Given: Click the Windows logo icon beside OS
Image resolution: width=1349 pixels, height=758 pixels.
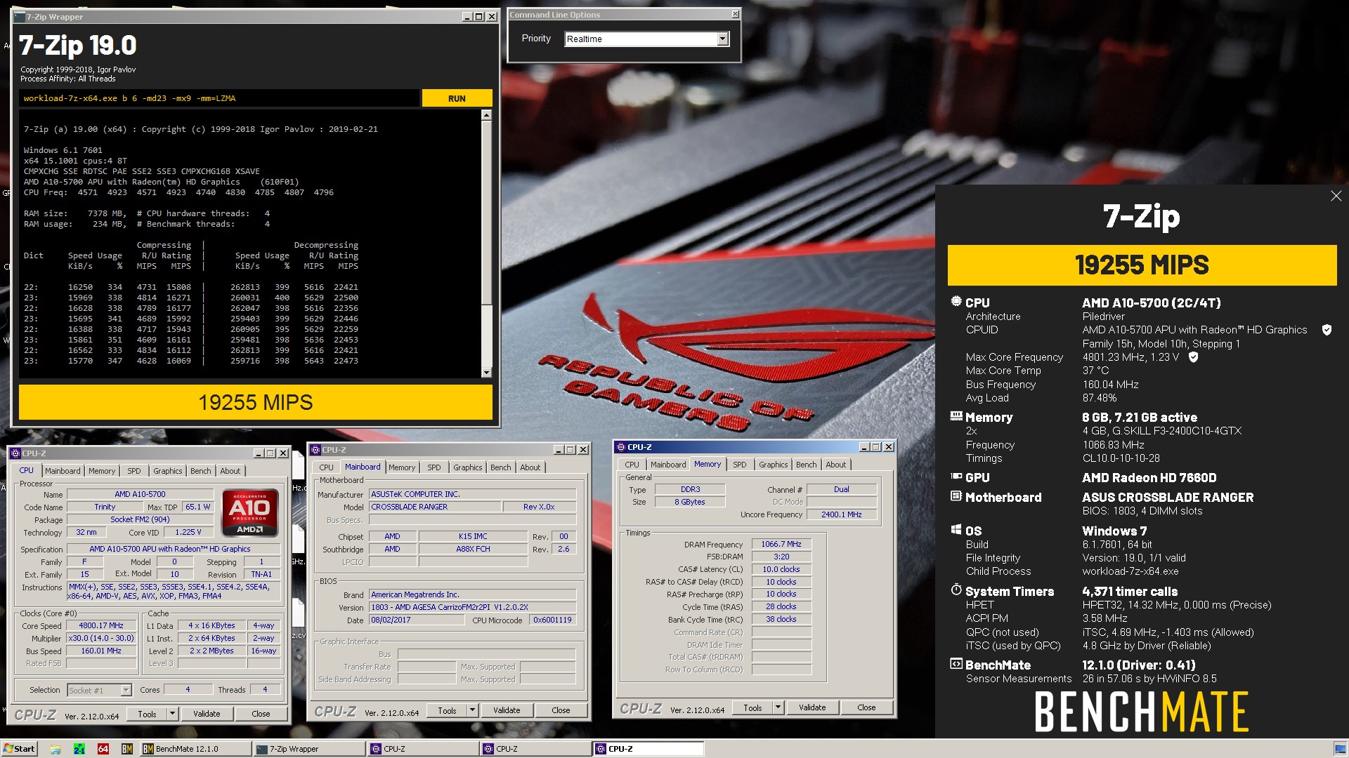Looking at the screenshot, I should tap(956, 530).
